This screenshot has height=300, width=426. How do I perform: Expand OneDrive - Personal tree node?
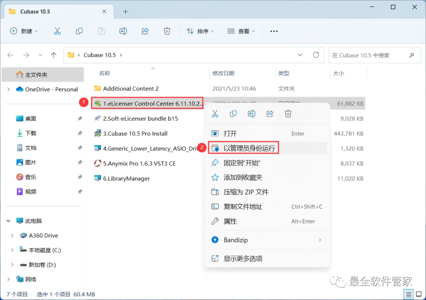coord(8,89)
